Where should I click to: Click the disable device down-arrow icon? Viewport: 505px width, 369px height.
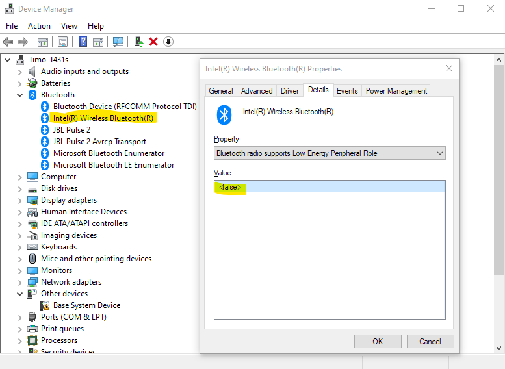click(168, 42)
